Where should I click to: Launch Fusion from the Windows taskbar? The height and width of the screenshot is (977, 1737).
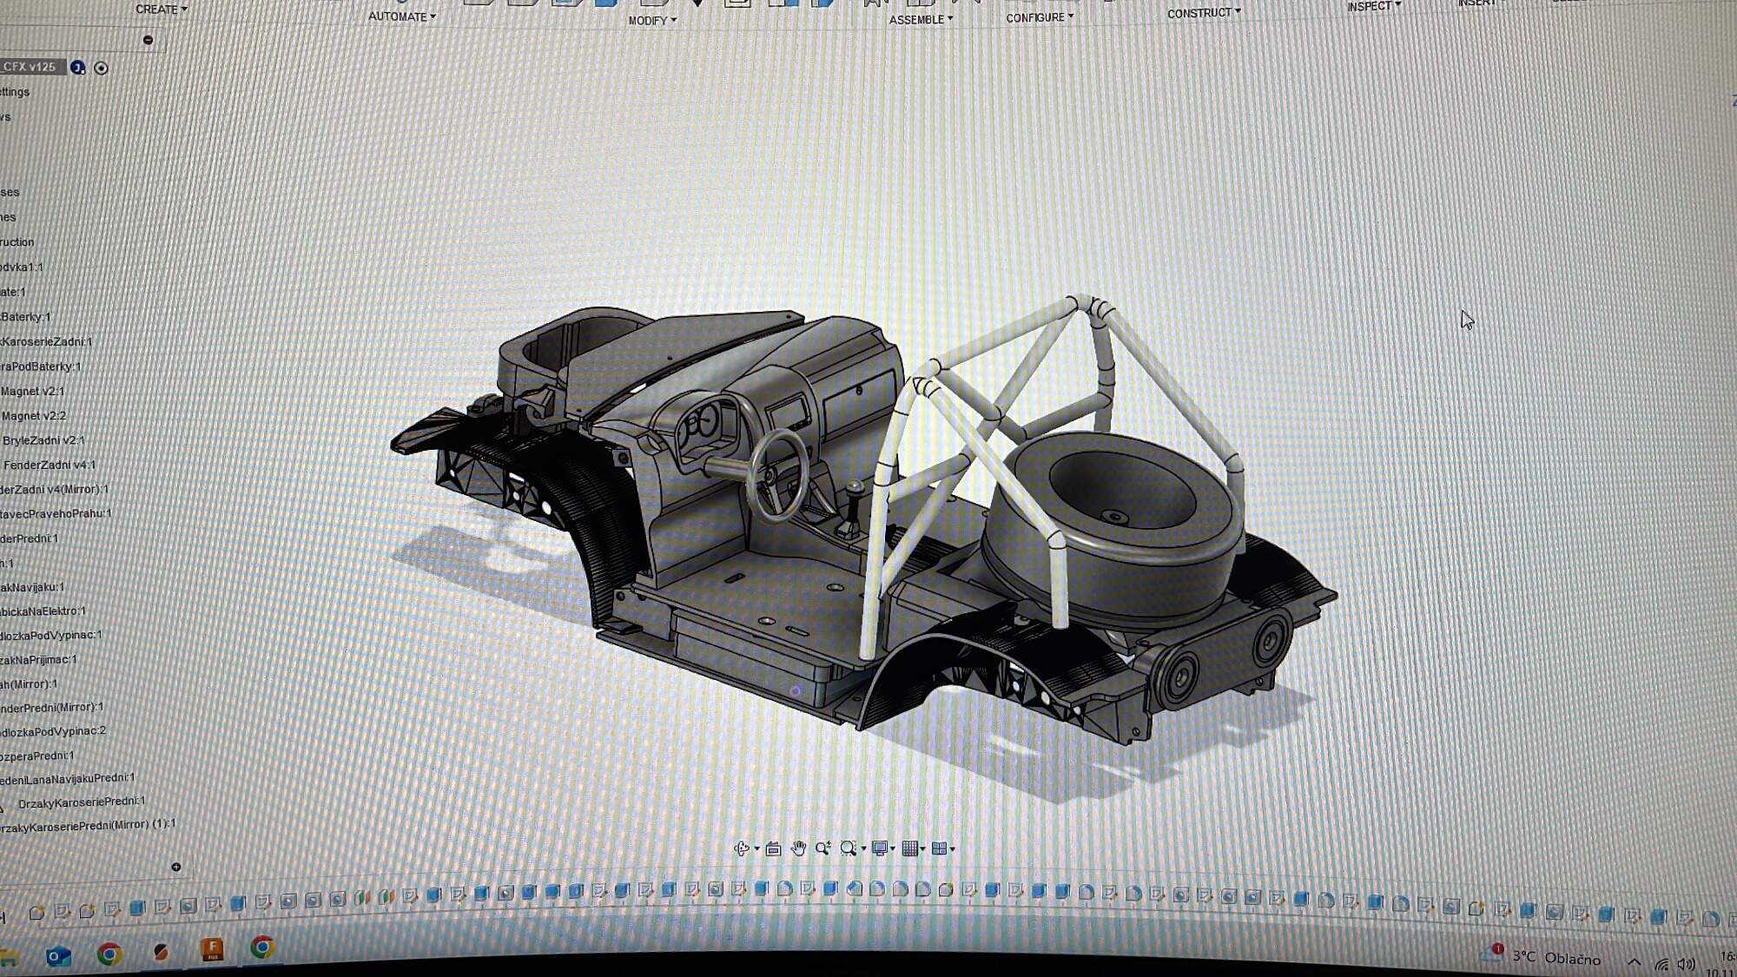point(212,950)
